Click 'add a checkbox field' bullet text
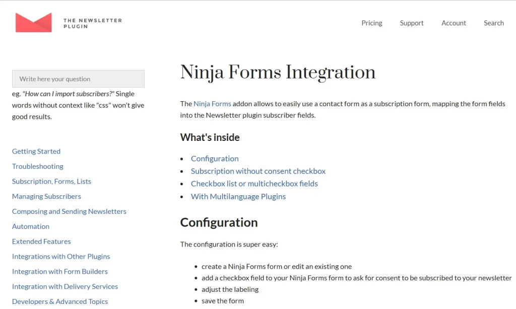This screenshot has height=309, width=516. 356,278
